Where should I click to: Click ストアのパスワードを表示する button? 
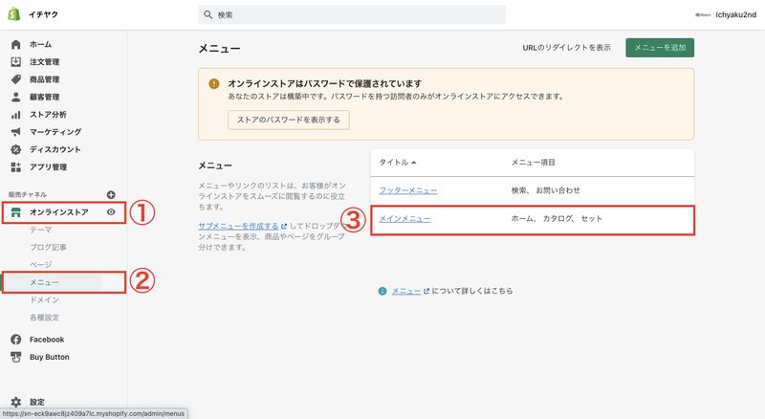pyautogui.click(x=289, y=120)
